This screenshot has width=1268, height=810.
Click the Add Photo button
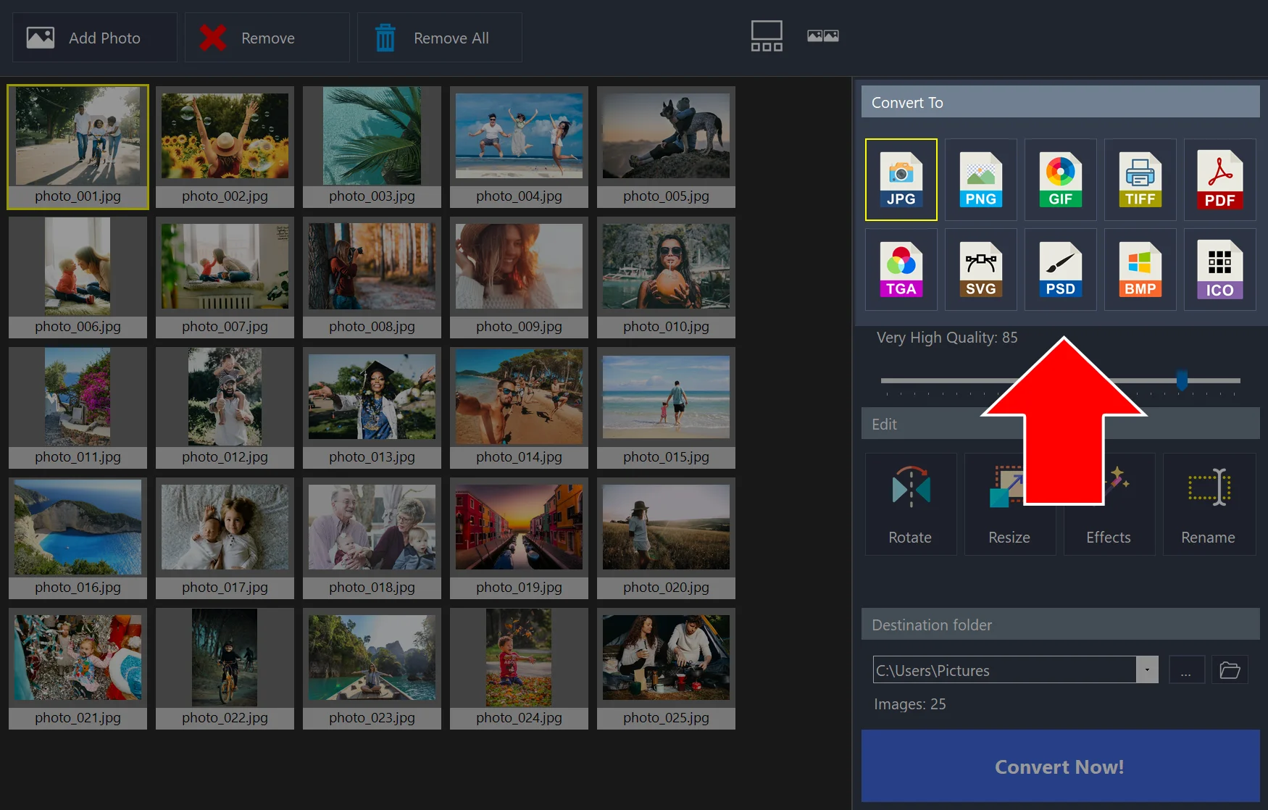(x=95, y=38)
